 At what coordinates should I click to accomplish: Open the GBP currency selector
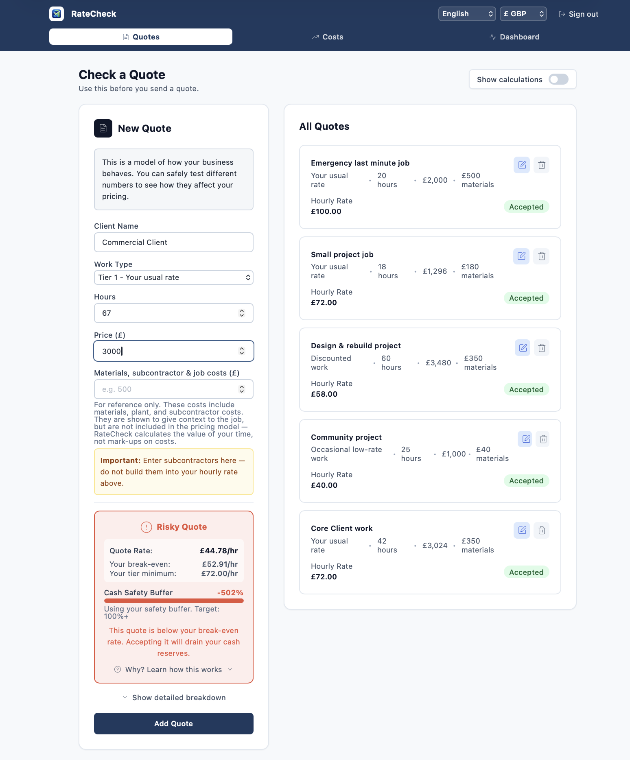coord(523,14)
